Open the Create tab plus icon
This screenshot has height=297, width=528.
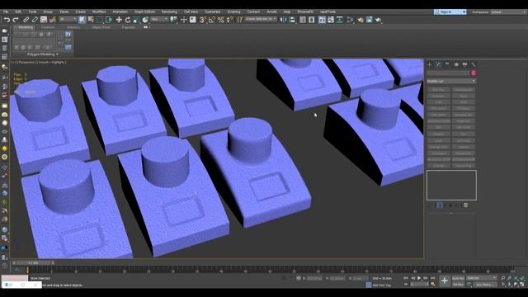430,64
